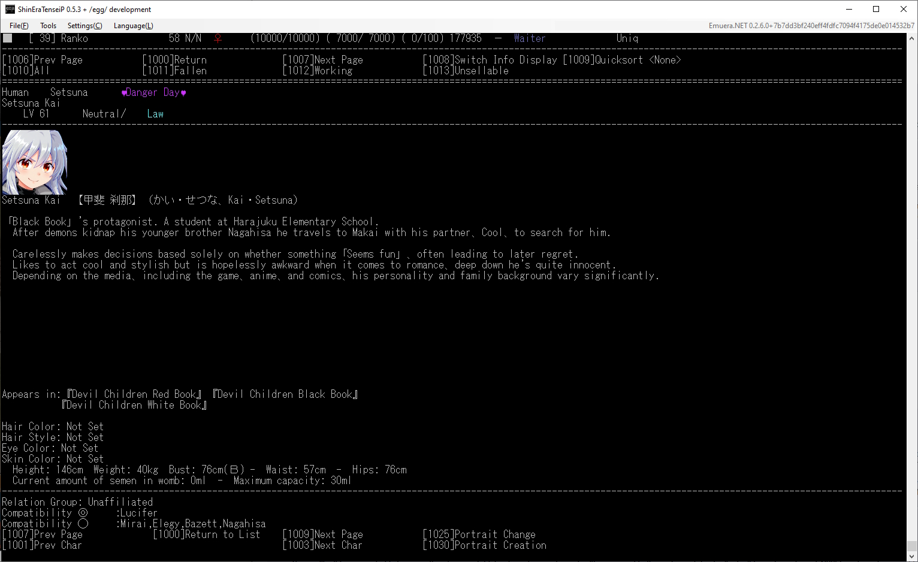Click [1008]Switch Info Display
Image resolution: width=918 pixels, height=562 pixels.
[x=490, y=60]
